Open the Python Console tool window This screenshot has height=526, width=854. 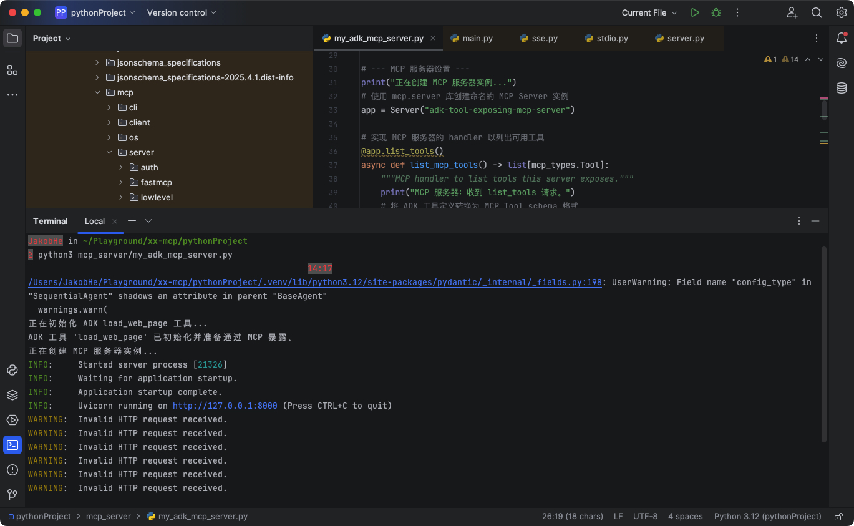(x=12, y=370)
